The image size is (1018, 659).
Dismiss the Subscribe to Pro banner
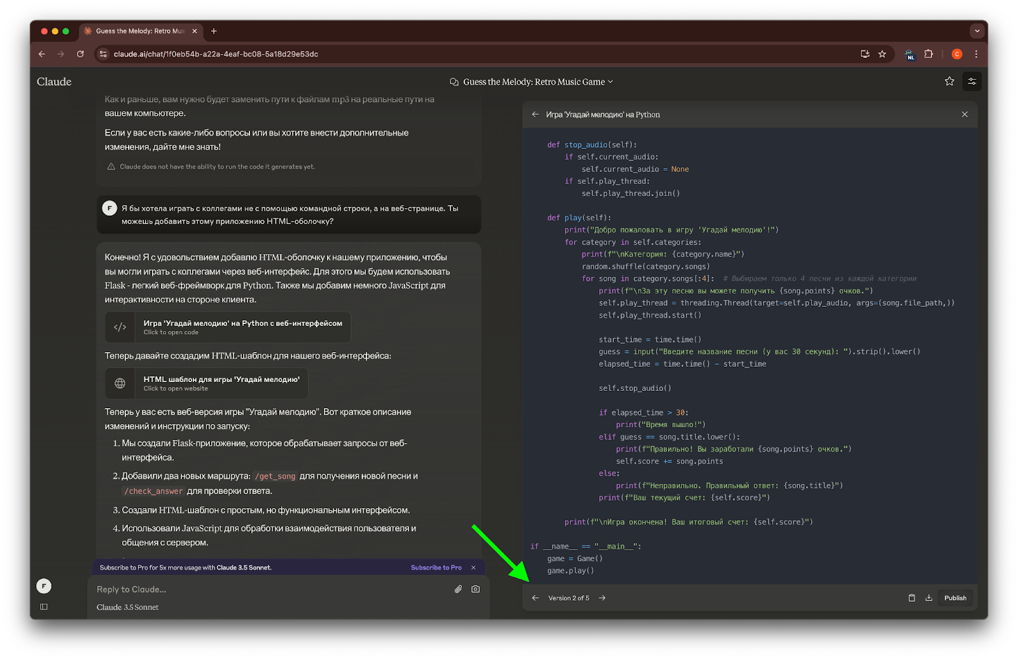[473, 567]
